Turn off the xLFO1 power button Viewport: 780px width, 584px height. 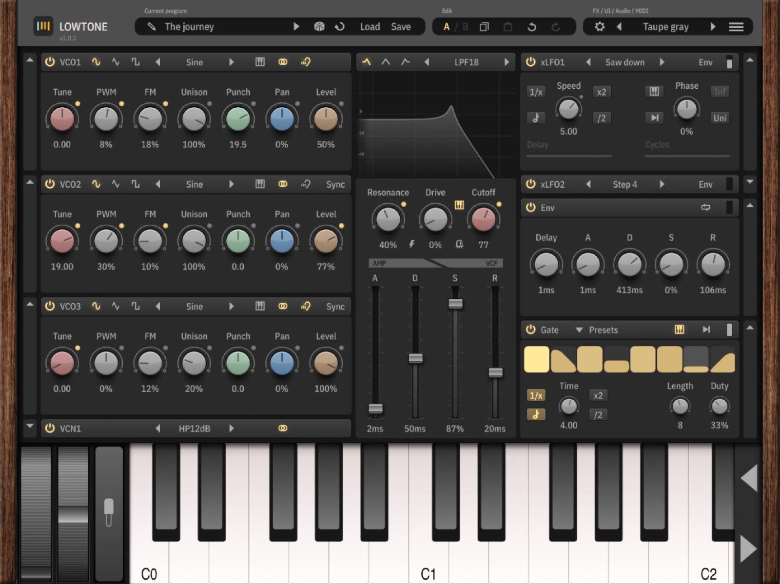point(530,62)
